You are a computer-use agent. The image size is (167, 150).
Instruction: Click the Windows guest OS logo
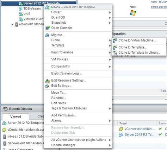(x=133, y=13)
